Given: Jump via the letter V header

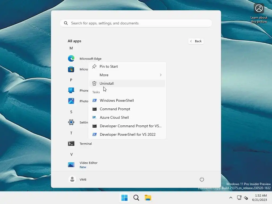Looking at the screenshot, I should point(71,154).
